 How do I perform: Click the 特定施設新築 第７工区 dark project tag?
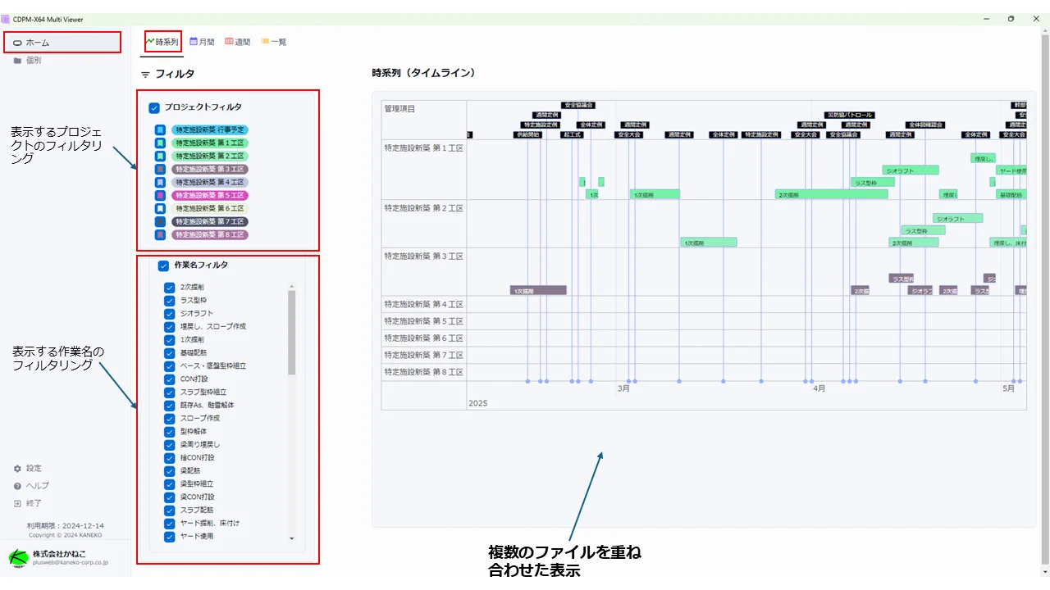click(210, 221)
